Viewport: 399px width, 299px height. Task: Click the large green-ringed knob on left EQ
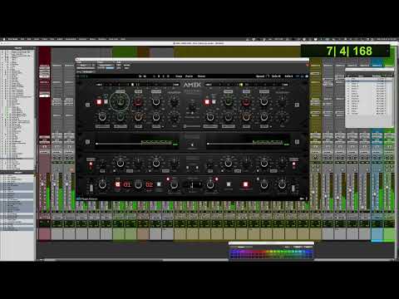[x=120, y=101]
